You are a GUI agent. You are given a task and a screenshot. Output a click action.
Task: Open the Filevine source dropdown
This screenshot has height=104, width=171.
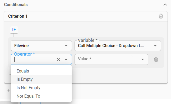tap(41, 46)
